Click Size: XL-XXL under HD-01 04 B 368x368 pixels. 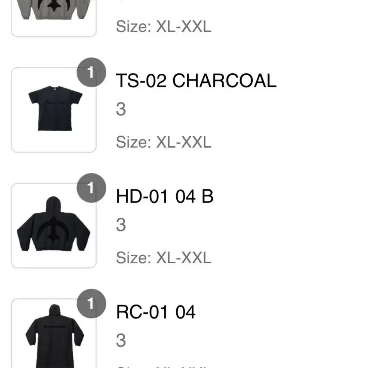[x=164, y=258]
